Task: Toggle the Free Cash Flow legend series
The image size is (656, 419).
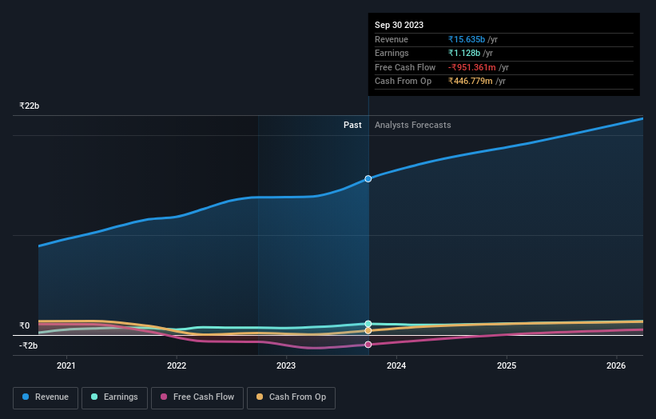Action: 197,397
